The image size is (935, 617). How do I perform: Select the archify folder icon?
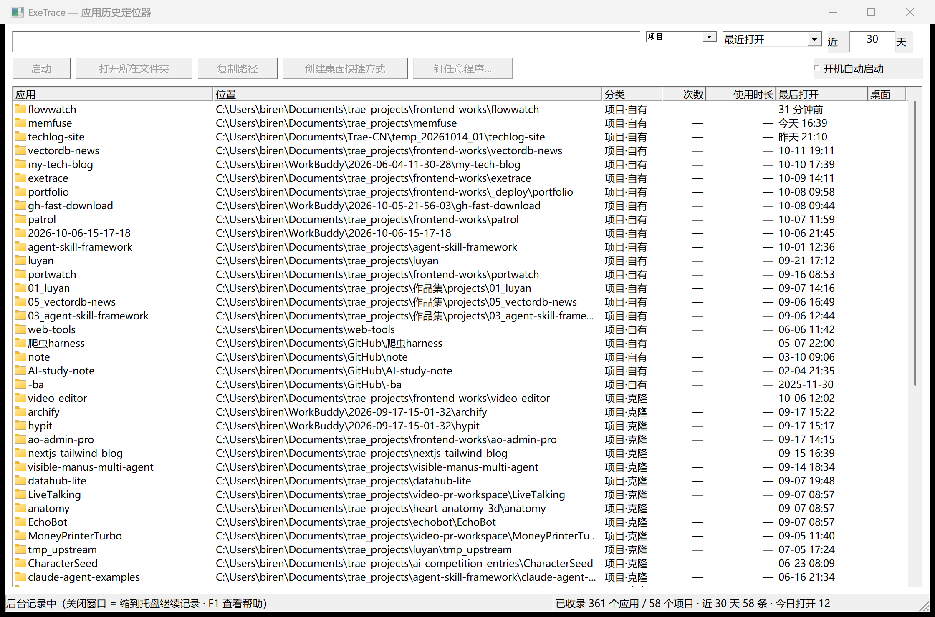tap(20, 412)
